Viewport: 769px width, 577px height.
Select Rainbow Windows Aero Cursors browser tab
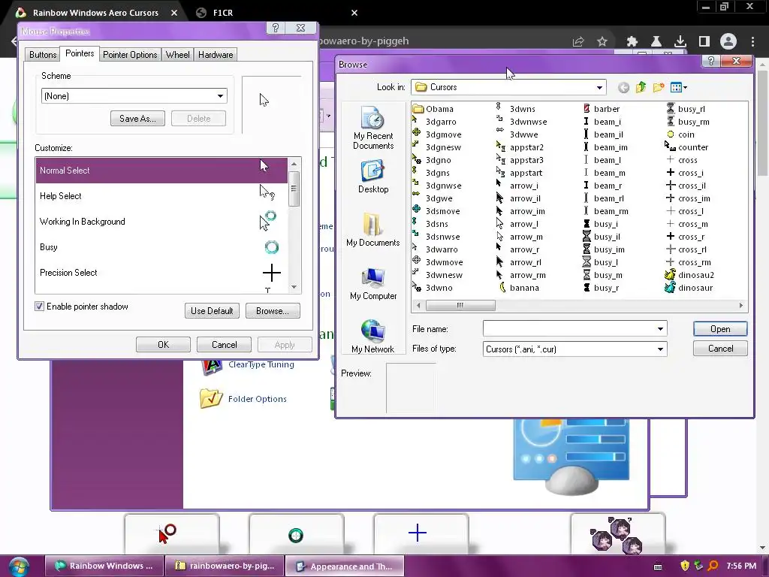[95, 13]
